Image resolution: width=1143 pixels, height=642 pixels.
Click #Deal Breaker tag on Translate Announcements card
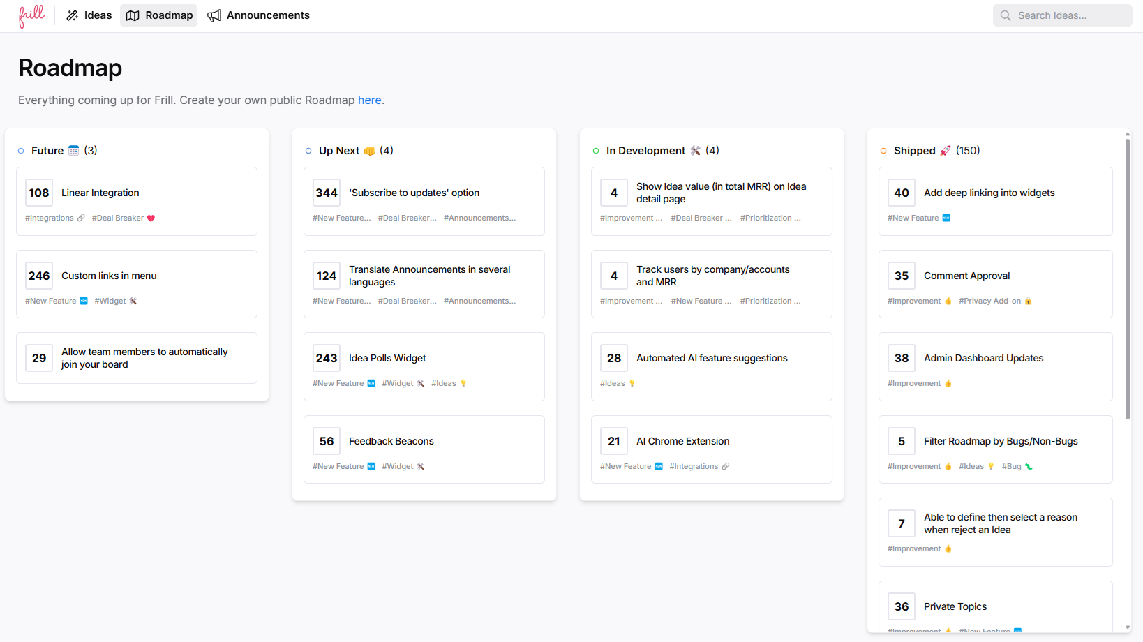[408, 301]
